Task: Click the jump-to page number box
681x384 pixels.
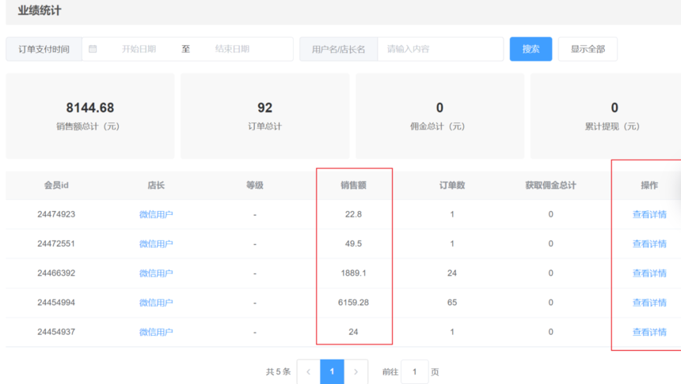Action: (414, 371)
